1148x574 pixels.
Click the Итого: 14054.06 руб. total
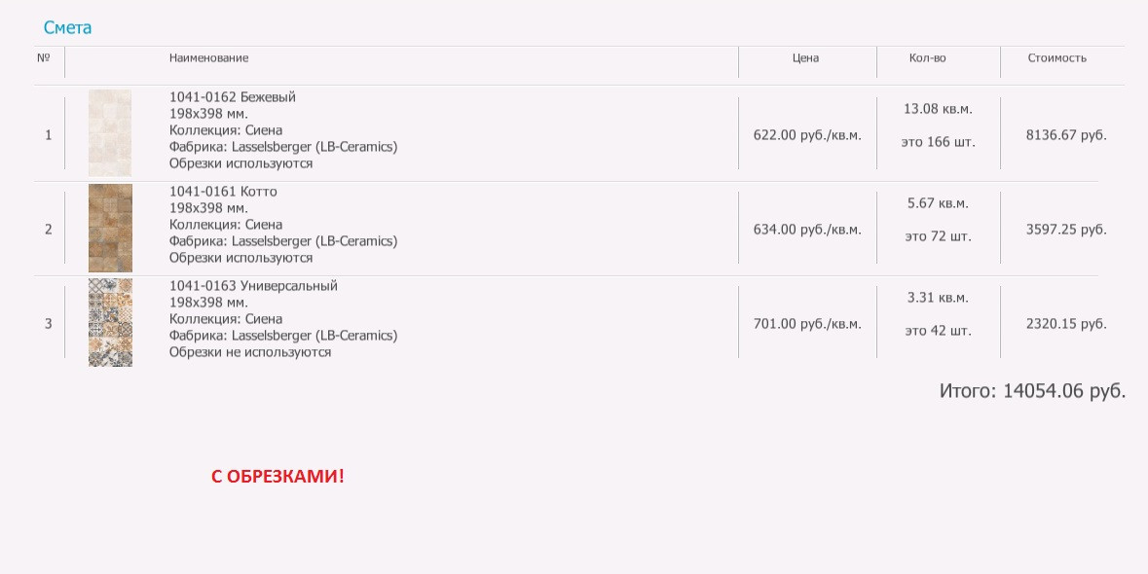click(x=1032, y=391)
